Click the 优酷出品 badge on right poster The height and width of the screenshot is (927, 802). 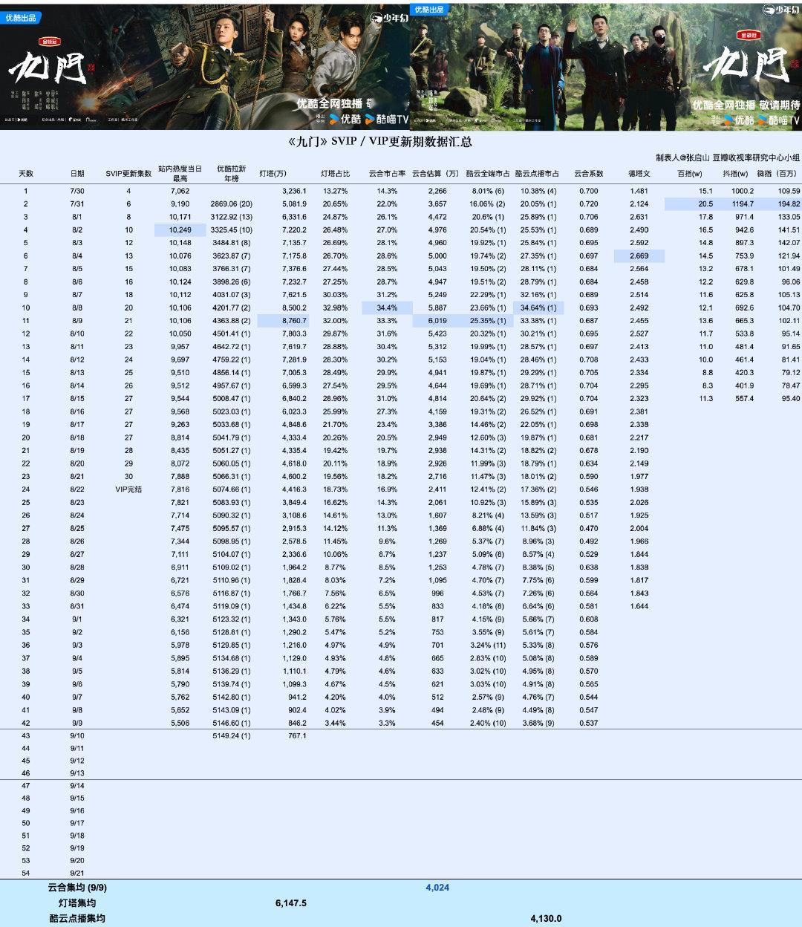tap(429, 10)
